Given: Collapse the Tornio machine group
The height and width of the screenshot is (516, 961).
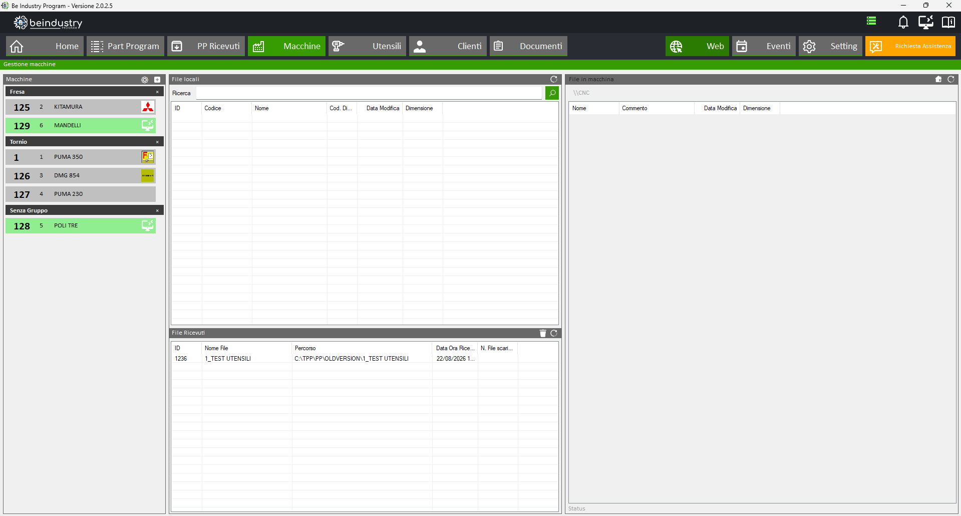Looking at the screenshot, I should [157, 142].
